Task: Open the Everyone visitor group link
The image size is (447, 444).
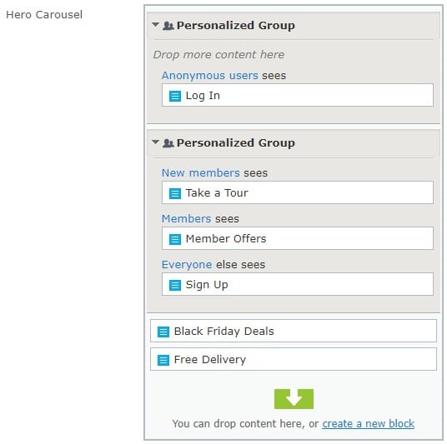Action: pyautogui.click(x=187, y=265)
